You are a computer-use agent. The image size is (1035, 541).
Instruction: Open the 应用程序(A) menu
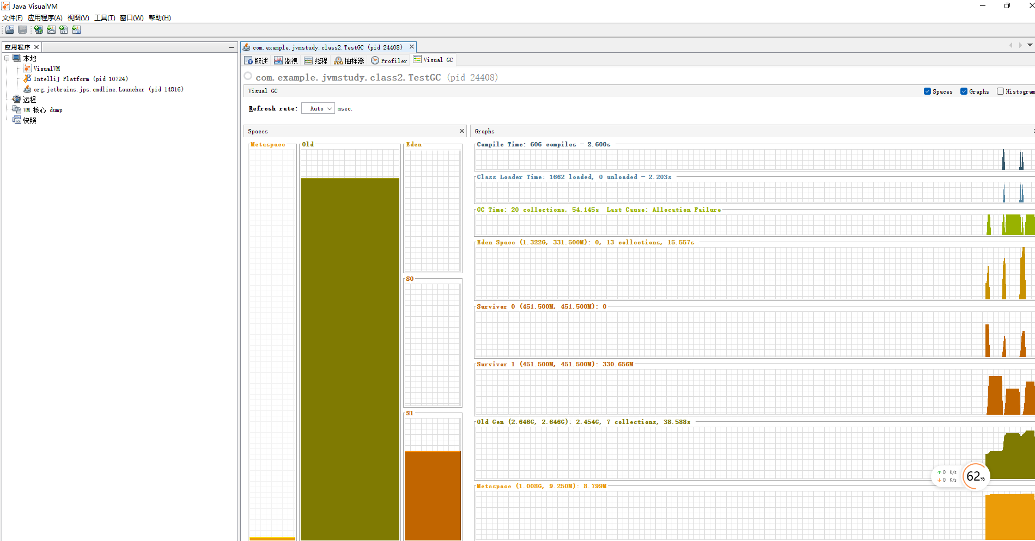tap(45, 18)
